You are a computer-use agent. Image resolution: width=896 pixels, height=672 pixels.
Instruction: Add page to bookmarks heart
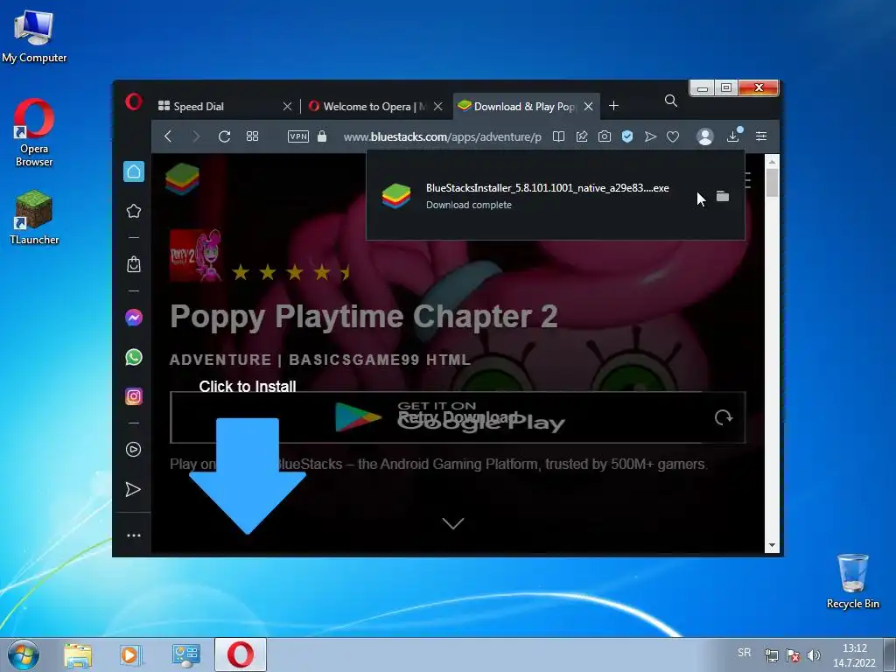[x=673, y=136]
